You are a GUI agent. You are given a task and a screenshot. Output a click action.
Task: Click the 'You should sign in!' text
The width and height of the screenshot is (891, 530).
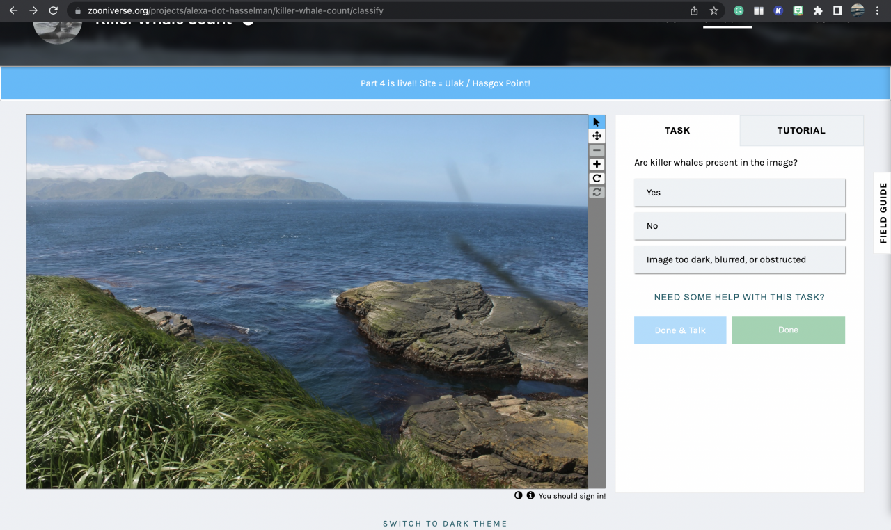(571, 496)
